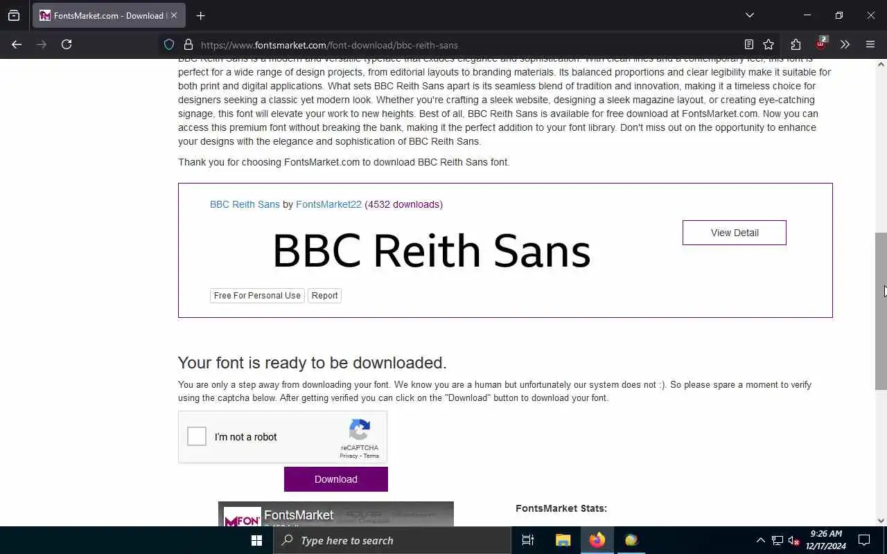Open the muted volume tray icon
Image resolution: width=887 pixels, height=554 pixels.
794,540
